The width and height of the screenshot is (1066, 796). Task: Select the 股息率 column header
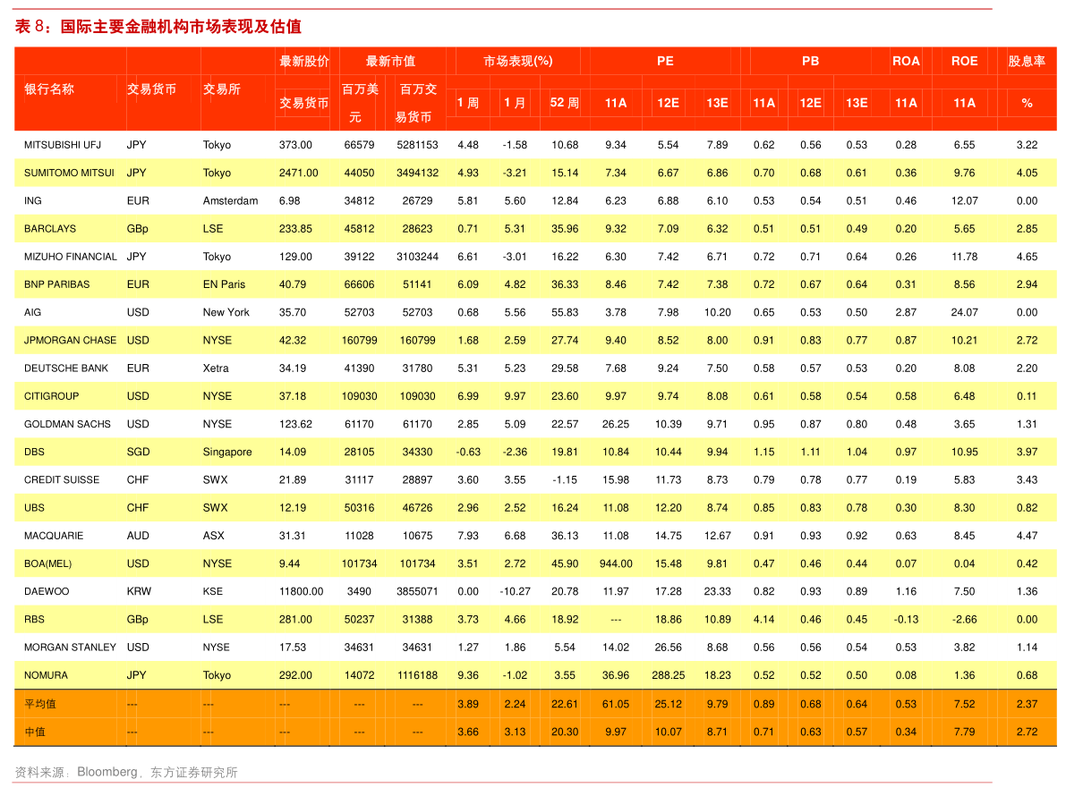(1027, 61)
